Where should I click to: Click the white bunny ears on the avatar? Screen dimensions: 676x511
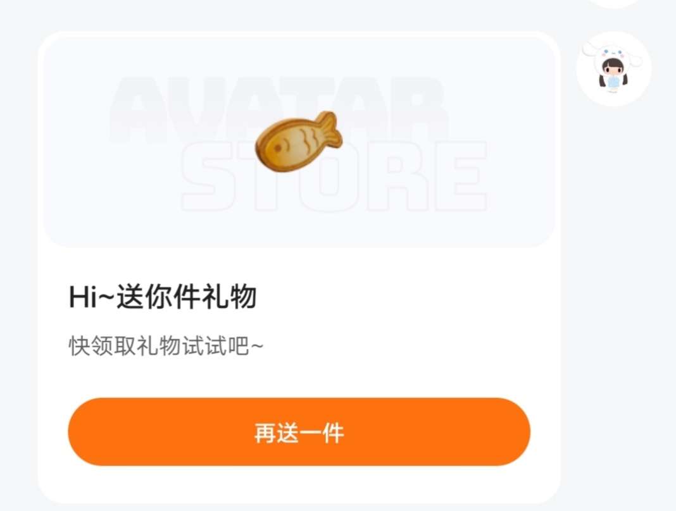pyautogui.click(x=613, y=54)
